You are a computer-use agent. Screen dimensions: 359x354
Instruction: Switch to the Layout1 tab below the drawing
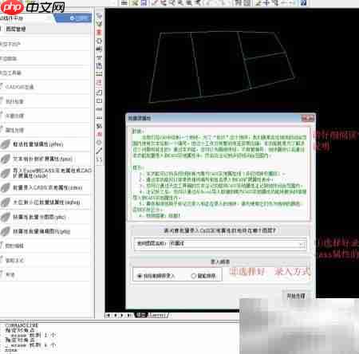[x=157, y=316]
